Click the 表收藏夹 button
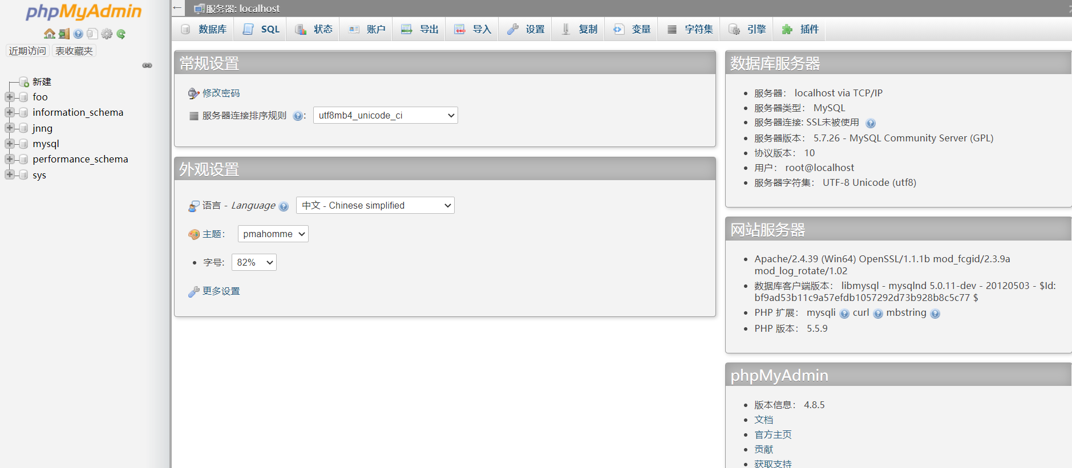This screenshot has width=1072, height=468. pos(74,51)
